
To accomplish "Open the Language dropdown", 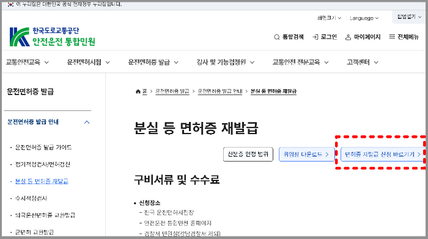I will click(364, 18).
